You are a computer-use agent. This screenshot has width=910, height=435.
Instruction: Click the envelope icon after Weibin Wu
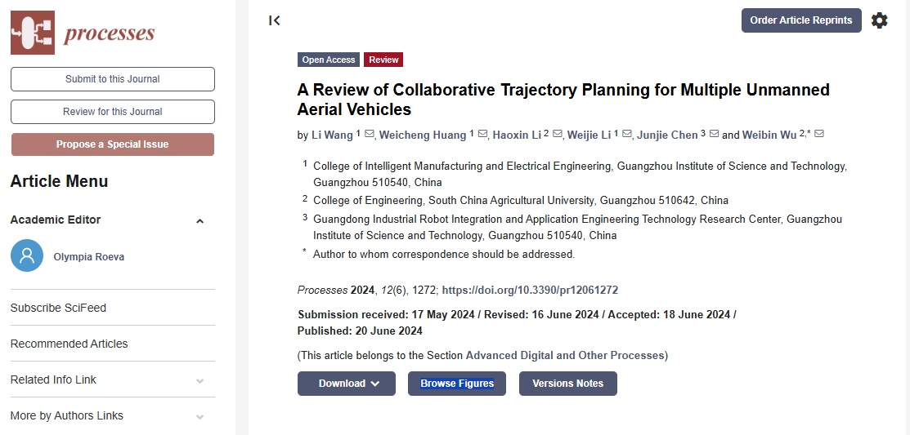(x=819, y=135)
